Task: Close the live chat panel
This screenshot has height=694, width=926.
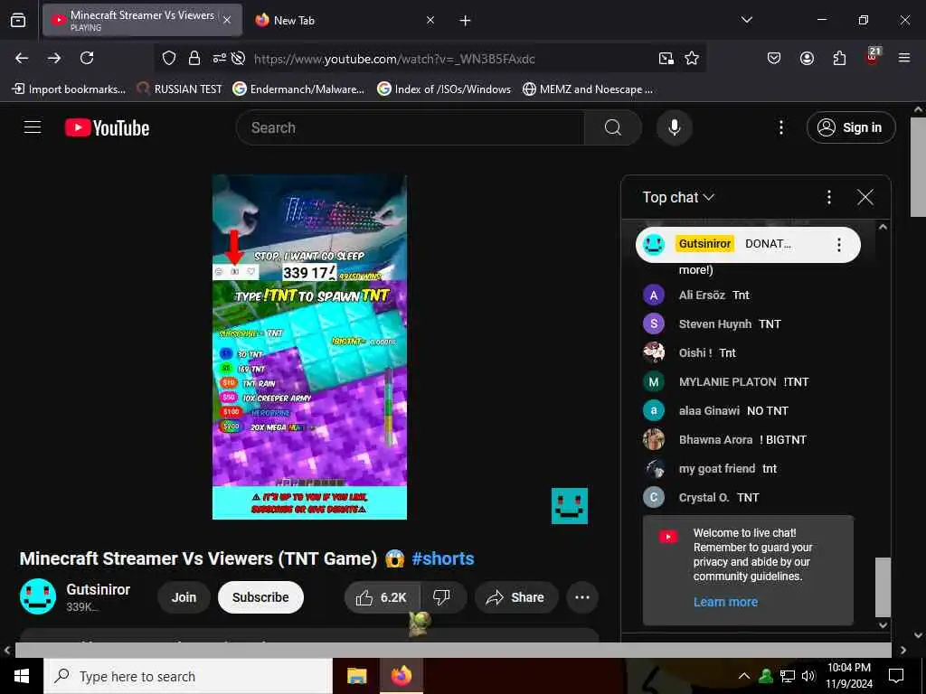Action: [x=865, y=197]
